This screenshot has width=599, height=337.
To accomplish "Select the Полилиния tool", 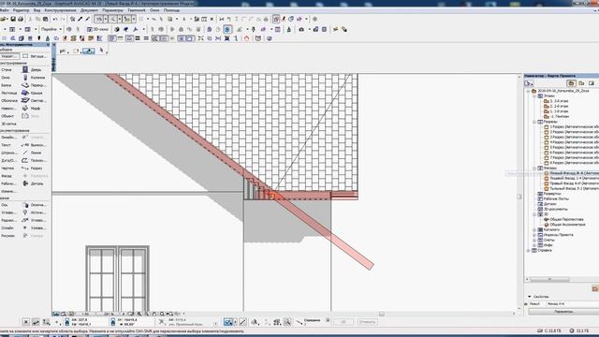I will (34, 160).
